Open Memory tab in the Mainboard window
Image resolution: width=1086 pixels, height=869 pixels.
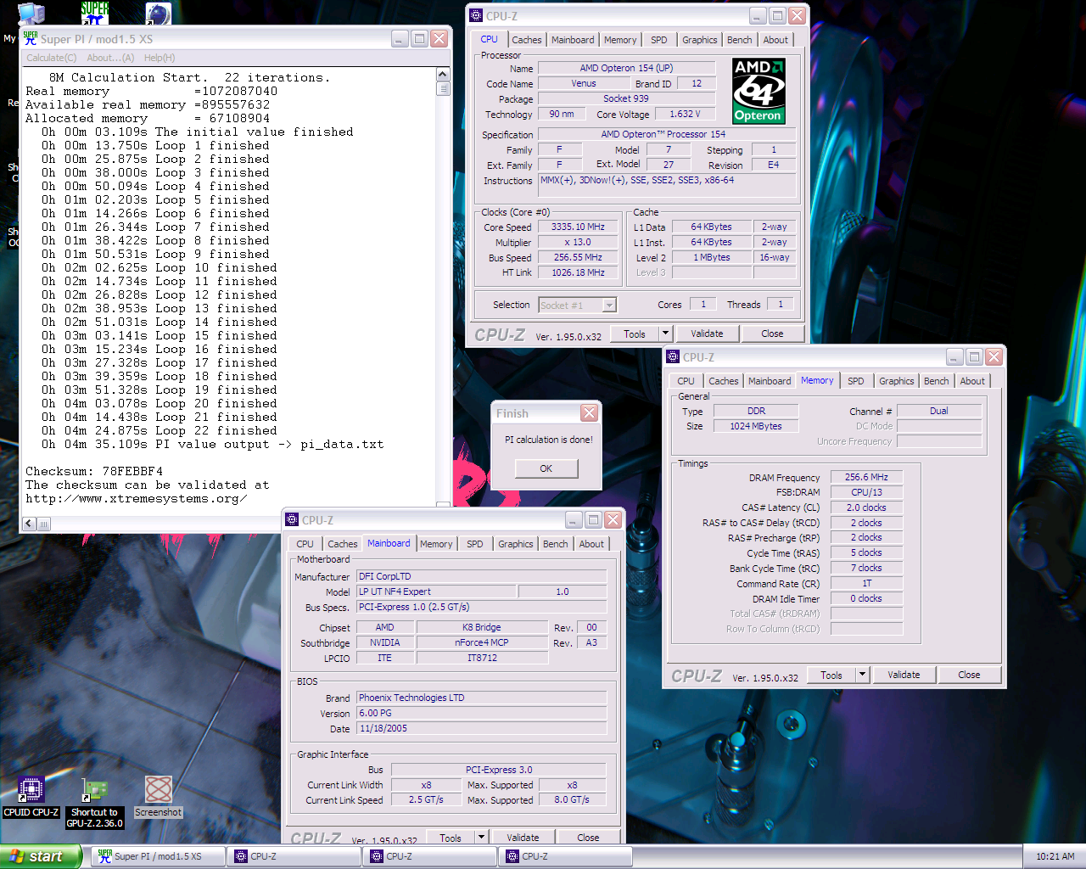(436, 544)
